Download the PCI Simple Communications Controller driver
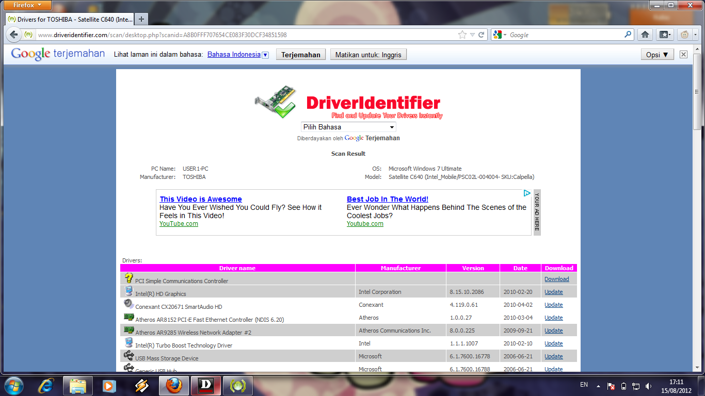 click(556, 278)
